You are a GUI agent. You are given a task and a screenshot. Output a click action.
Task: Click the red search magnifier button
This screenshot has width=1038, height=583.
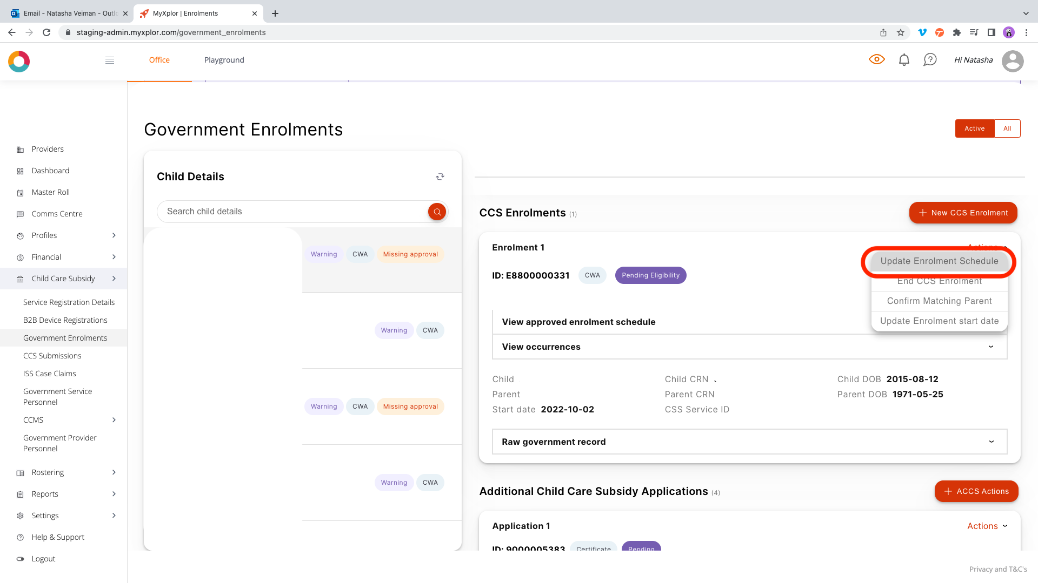click(x=437, y=212)
